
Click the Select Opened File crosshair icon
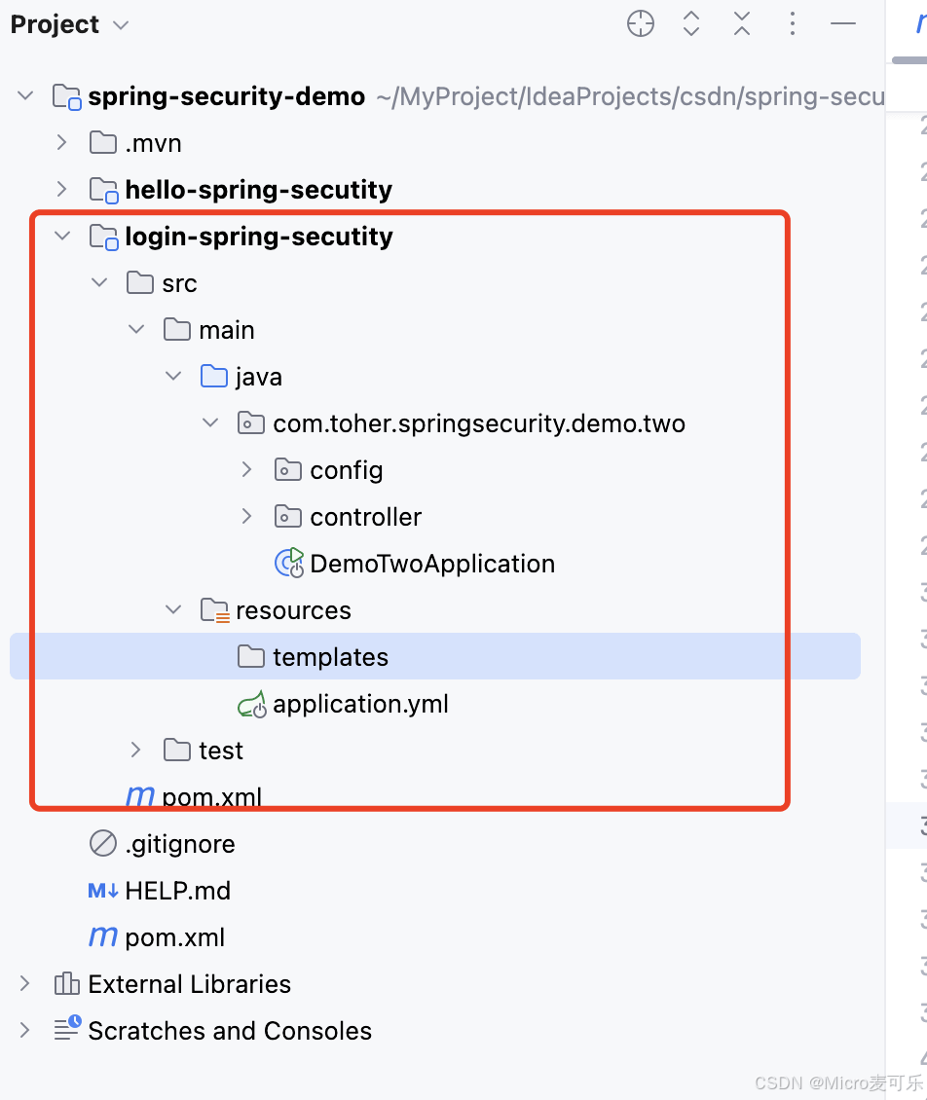pos(640,24)
